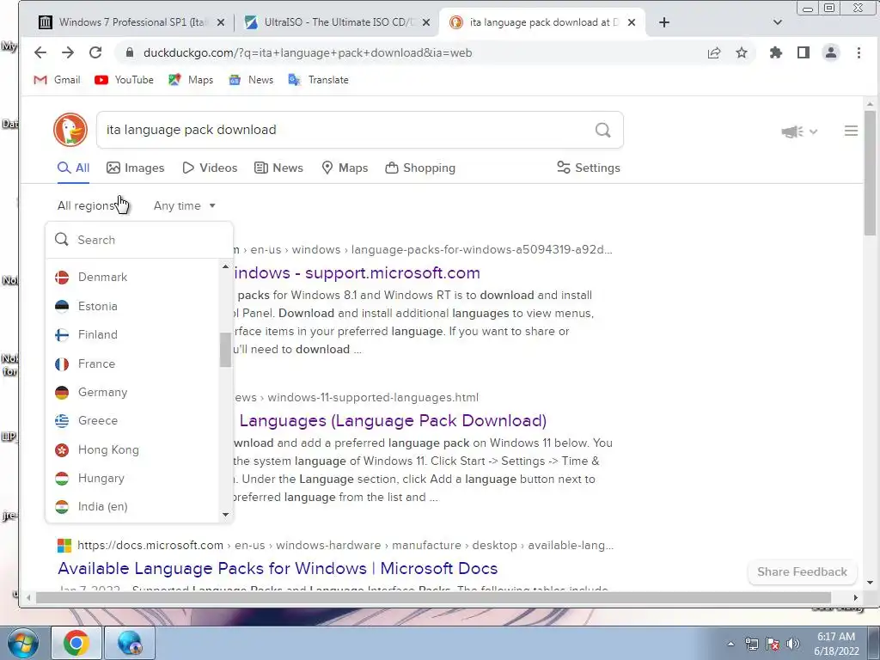Open the Any time filter dropdown
Image resolution: width=880 pixels, height=660 pixels.
click(185, 206)
